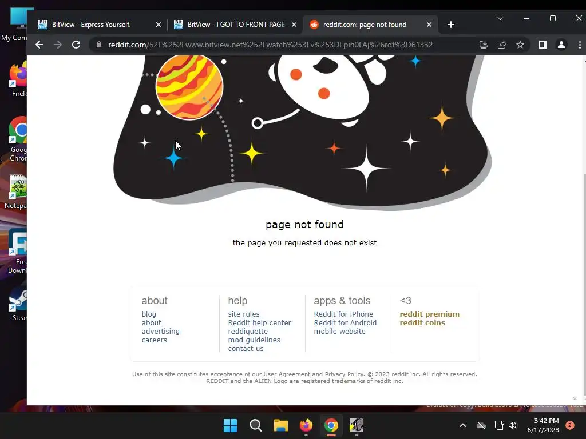Select the Firefox desktop shortcut
Viewport: 586px width, 439px height.
tap(17, 79)
